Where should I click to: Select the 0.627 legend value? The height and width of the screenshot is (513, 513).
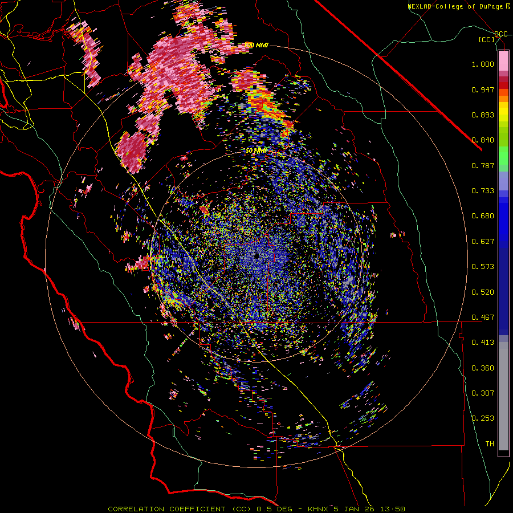click(483, 242)
